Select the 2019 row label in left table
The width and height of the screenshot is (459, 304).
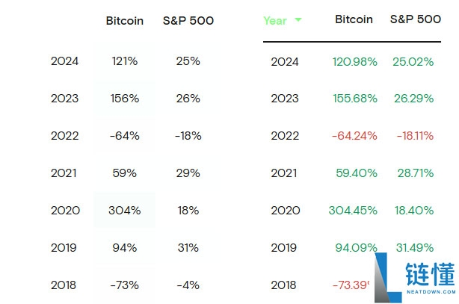(x=64, y=248)
